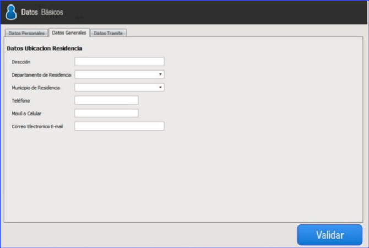Click the Municipio de Residencia label text
The height and width of the screenshot is (248, 369).
pos(36,88)
